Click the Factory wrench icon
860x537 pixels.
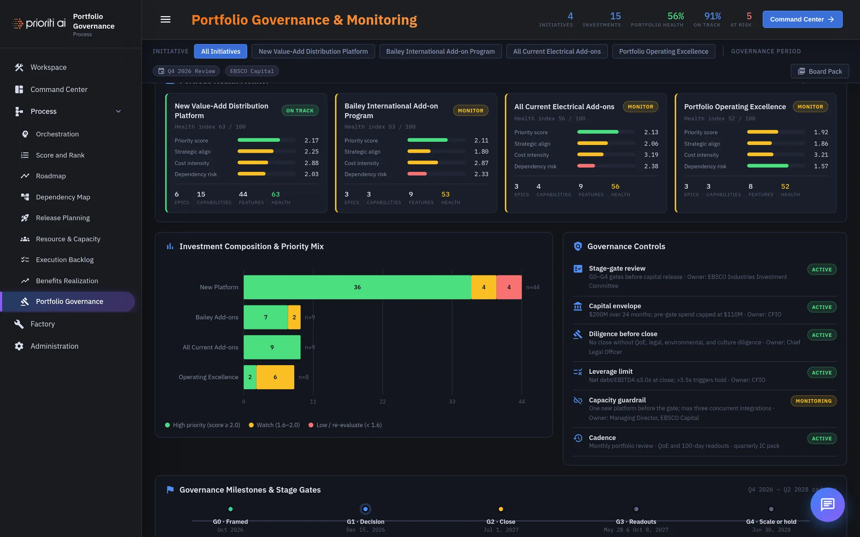19,324
